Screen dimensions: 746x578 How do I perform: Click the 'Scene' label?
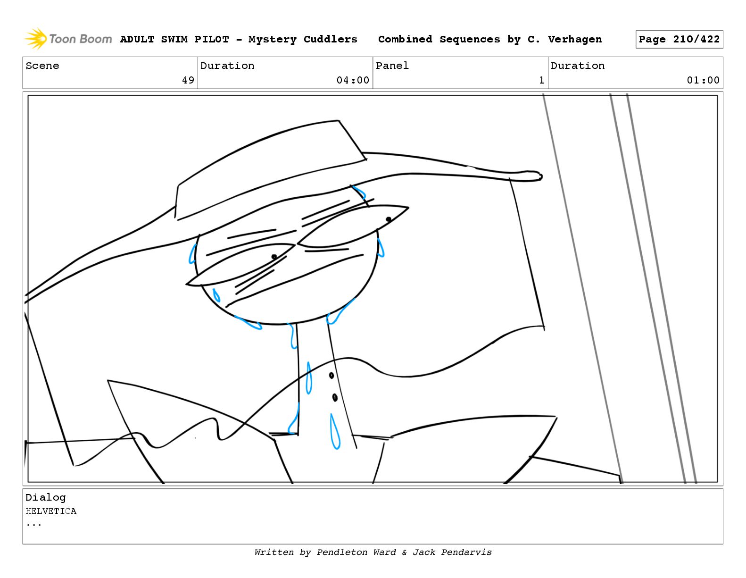coord(42,66)
